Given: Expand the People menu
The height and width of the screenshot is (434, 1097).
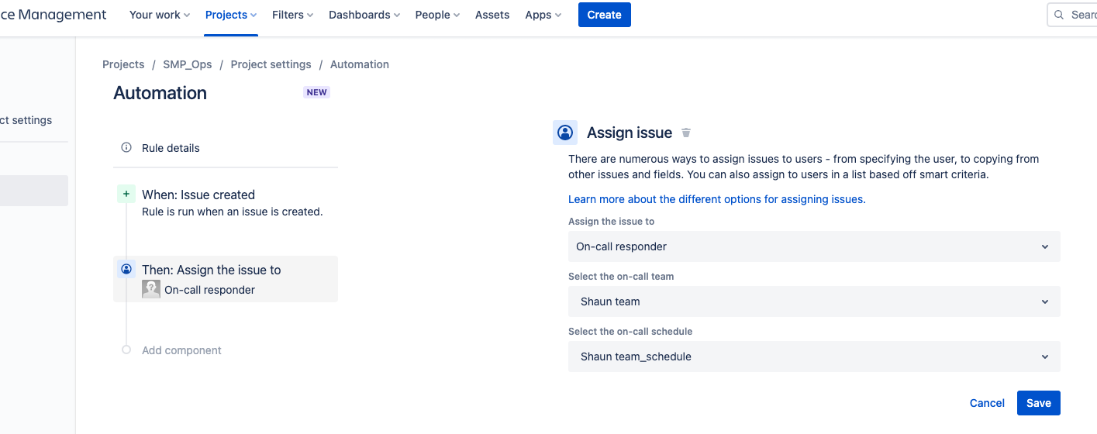Looking at the screenshot, I should point(437,15).
